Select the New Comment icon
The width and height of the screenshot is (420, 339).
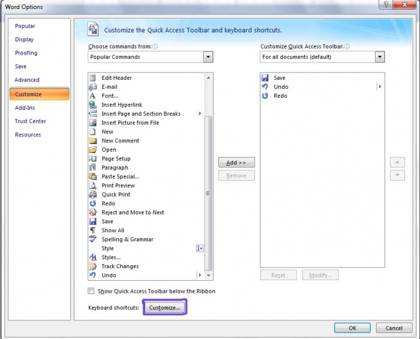click(92, 140)
